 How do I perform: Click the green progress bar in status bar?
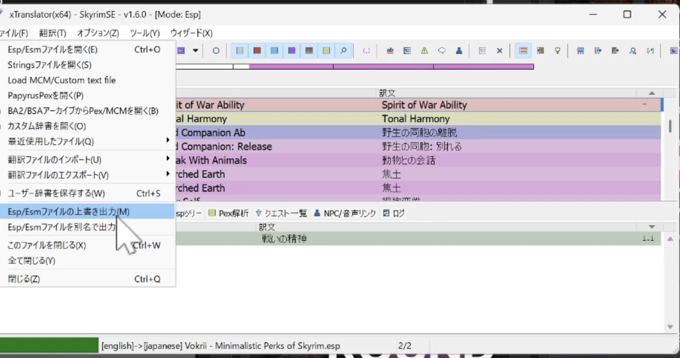pyautogui.click(x=49, y=345)
